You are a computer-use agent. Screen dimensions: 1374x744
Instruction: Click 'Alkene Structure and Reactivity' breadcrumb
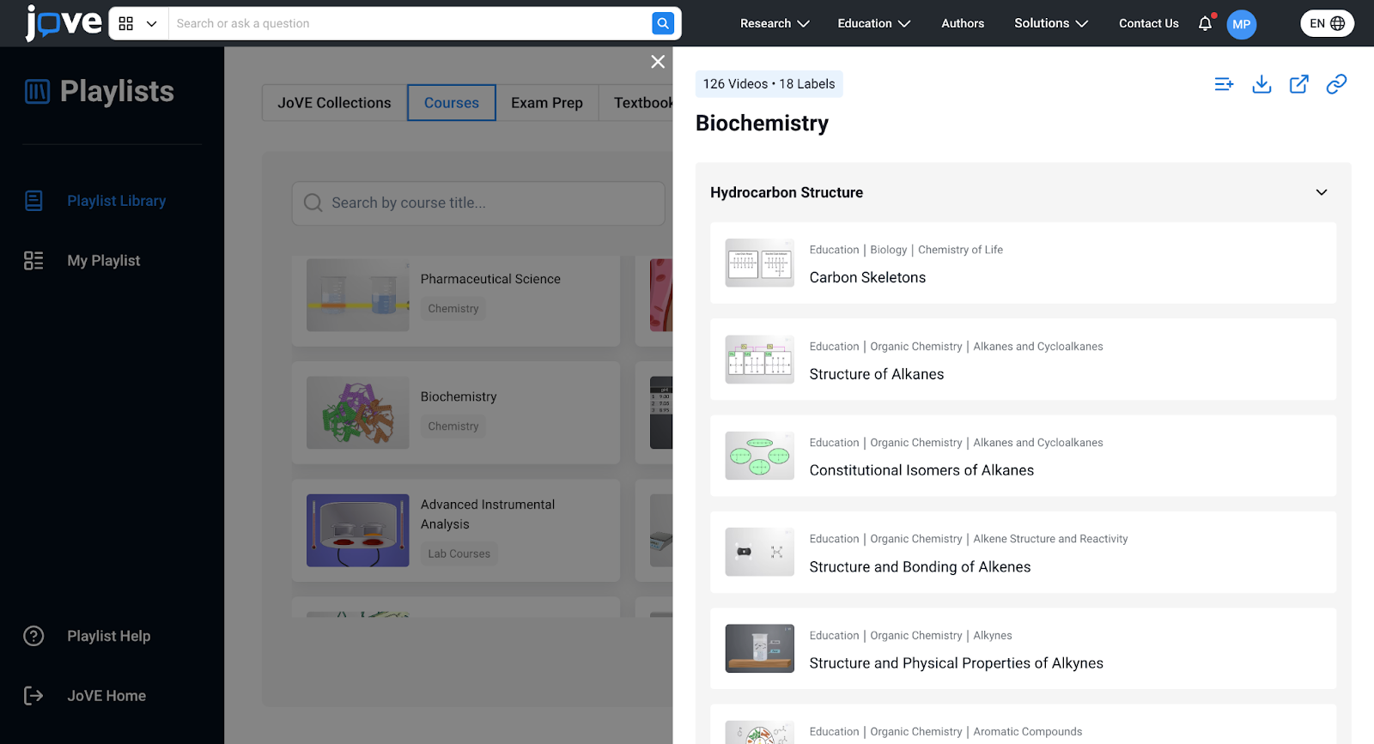coord(1050,539)
